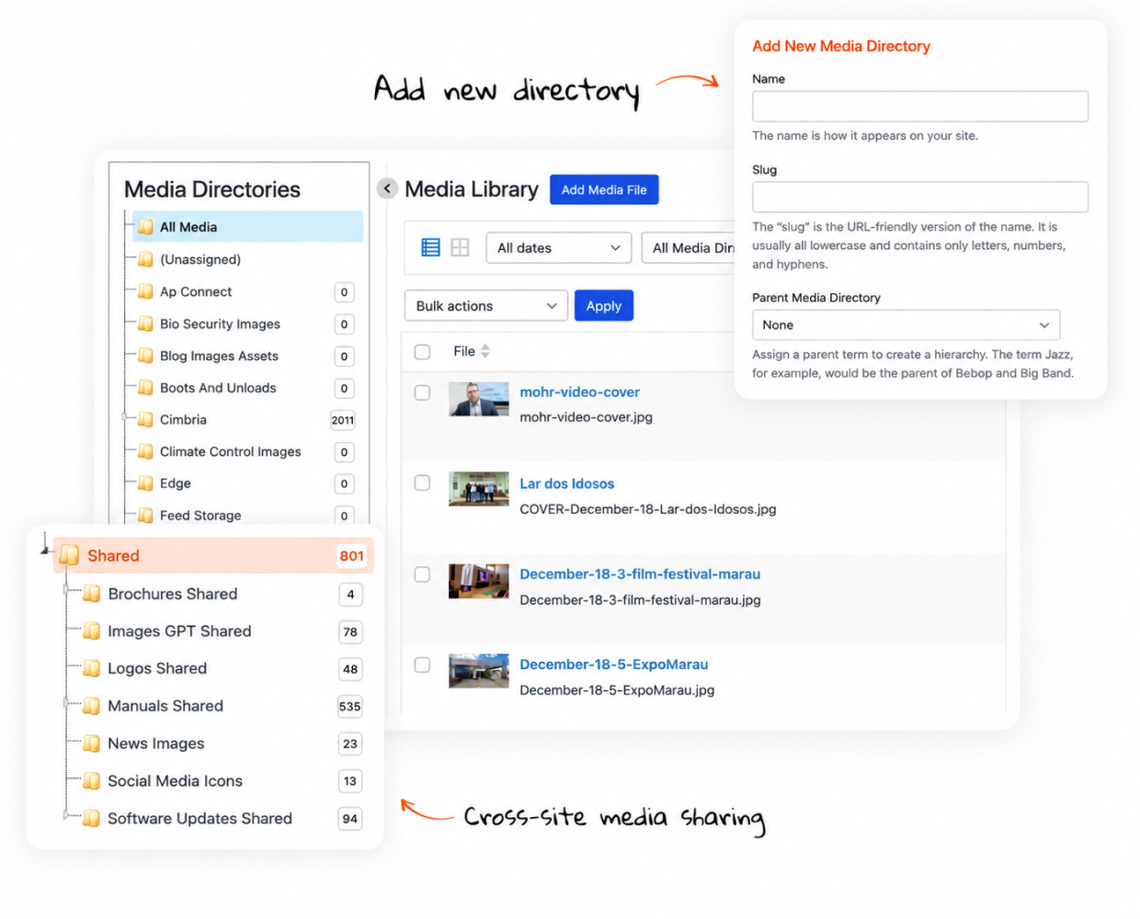This screenshot has height=919, width=1140.
Task: Click filename COVER-December-18-Lar-dos-Idosos.jpg
Action: coord(647,509)
